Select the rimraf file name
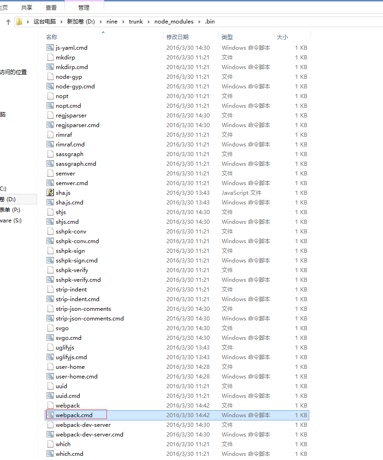Viewport: 383px width, 460px height. point(64,134)
